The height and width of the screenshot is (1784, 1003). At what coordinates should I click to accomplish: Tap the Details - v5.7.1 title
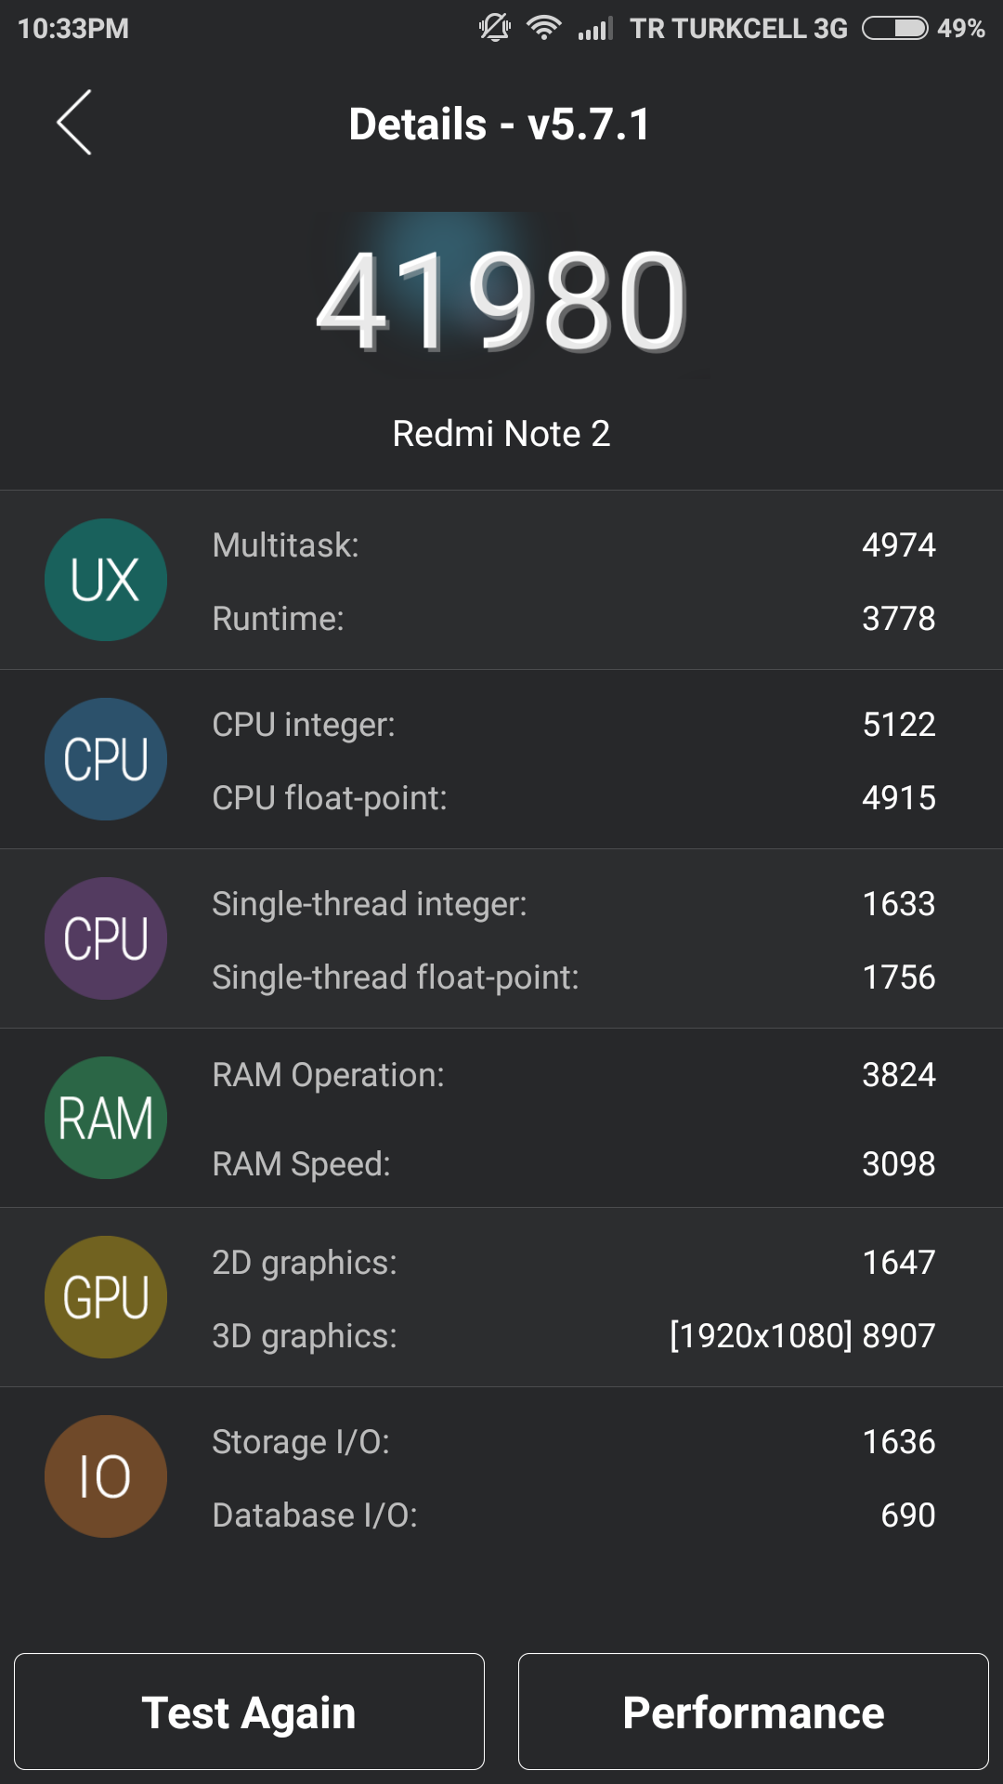pyautogui.click(x=500, y=125)
